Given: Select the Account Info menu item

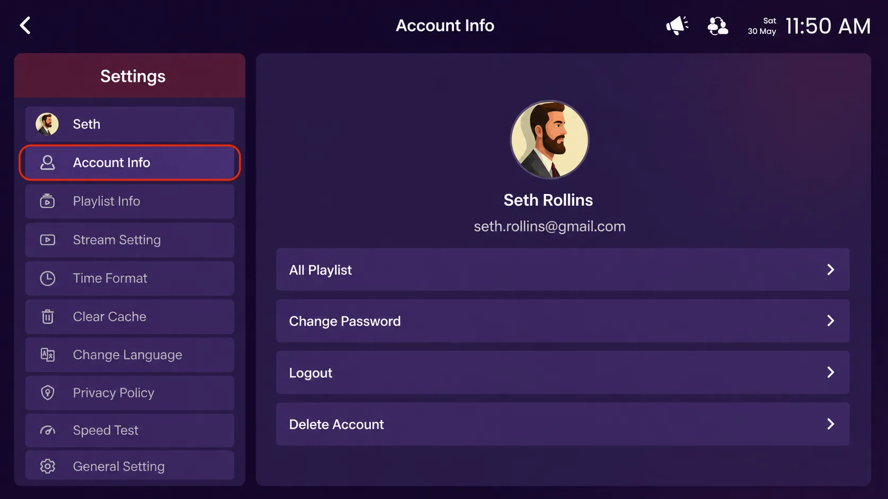Looking at the screenshot, I should coord(130,162).
